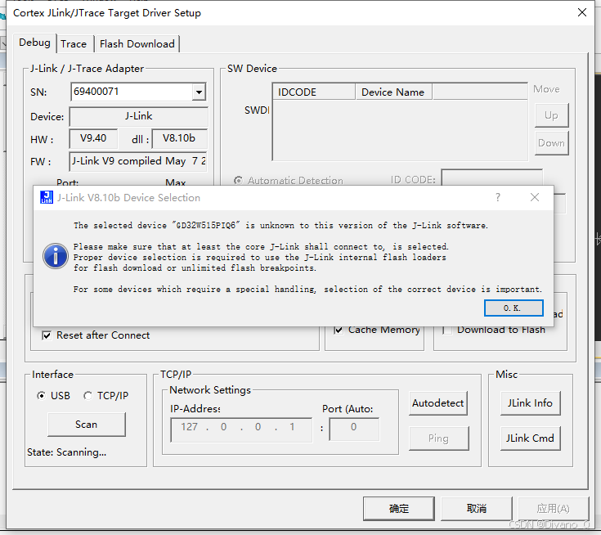Viewport: 601px width, 535px height.
Task: Expand the SN serial number dropdown
Action: click(199, 92)
